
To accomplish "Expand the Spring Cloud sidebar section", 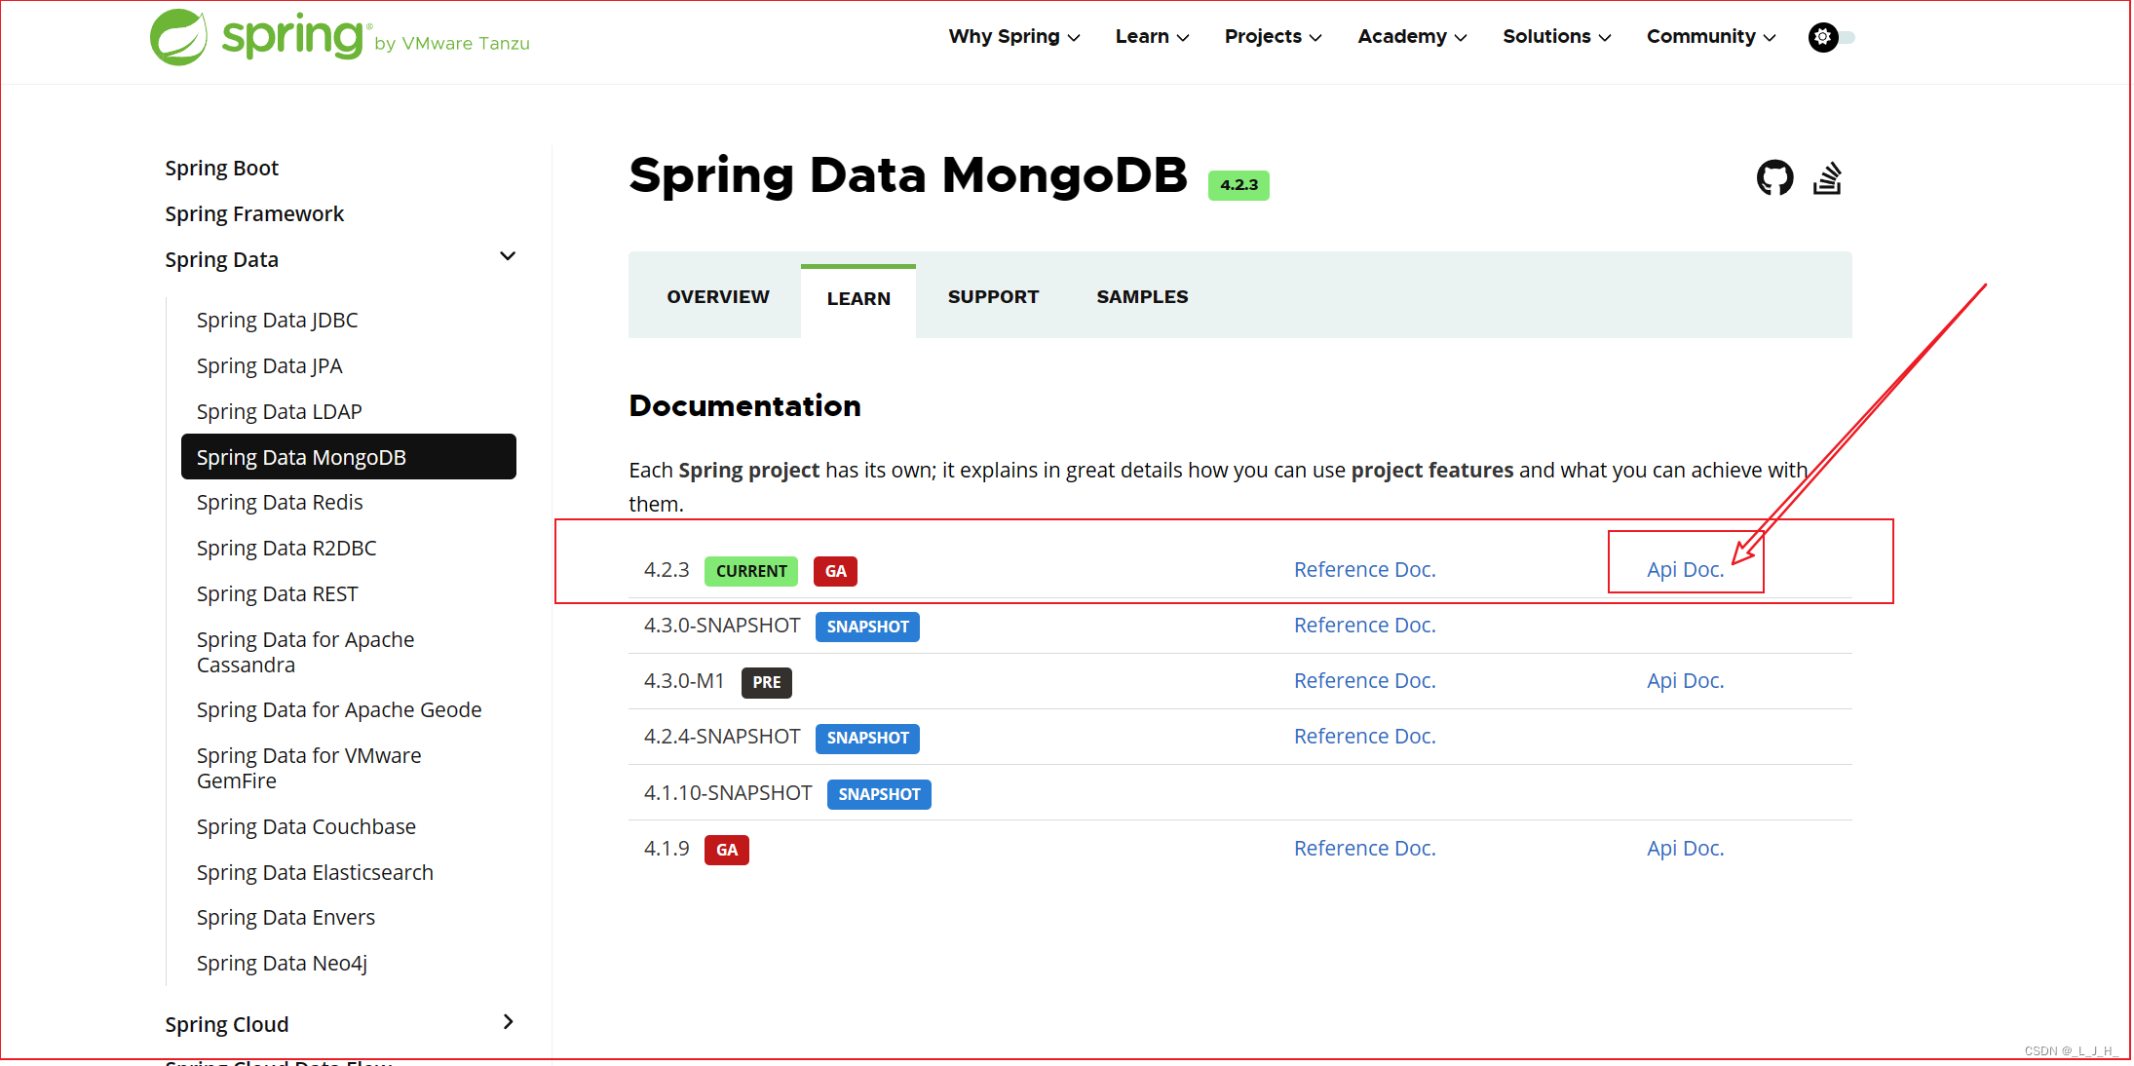I will click(x=508, y=1022).
